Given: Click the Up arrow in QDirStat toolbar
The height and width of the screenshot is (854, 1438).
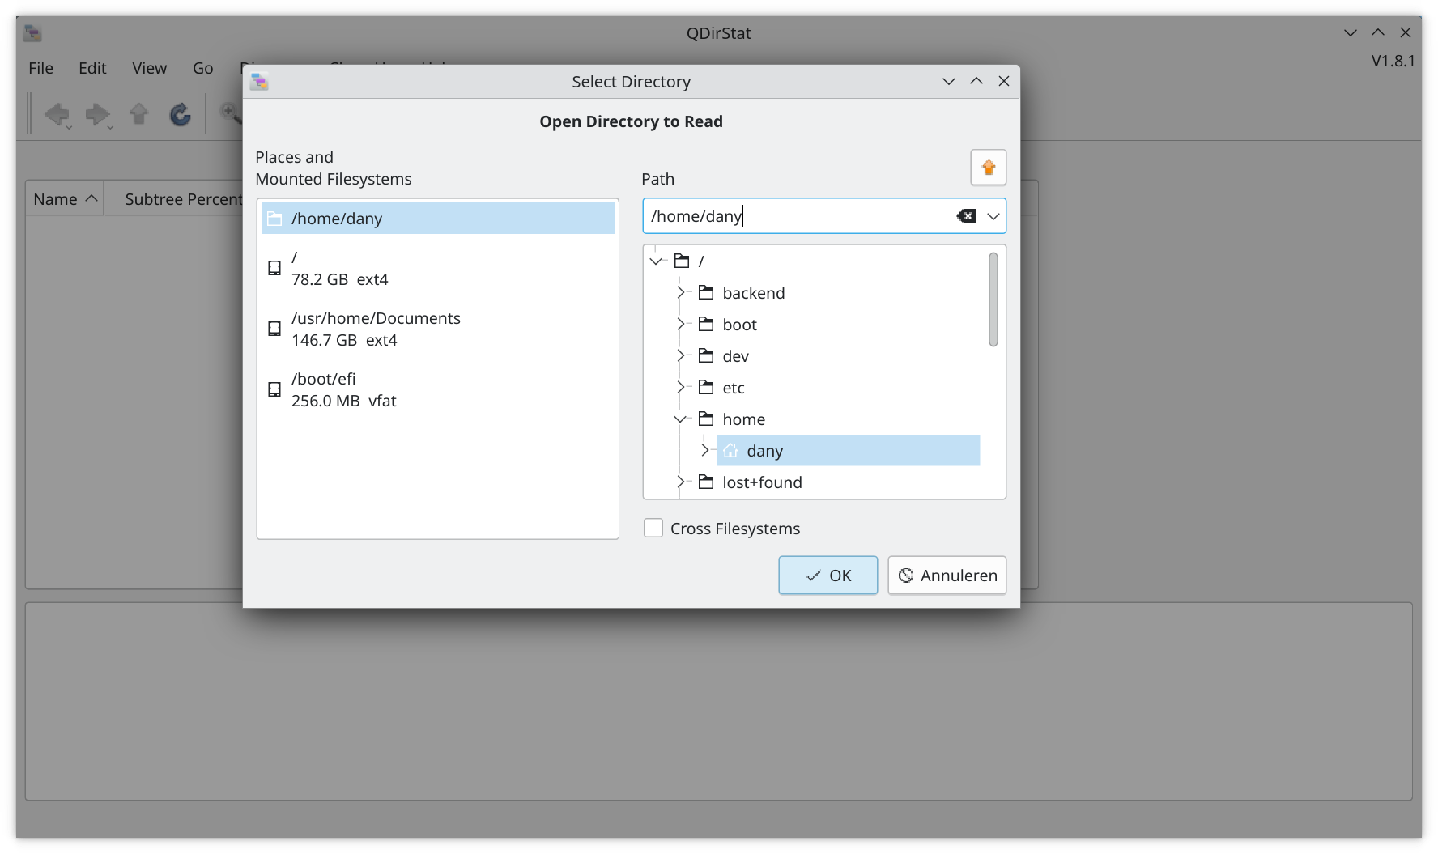Looking at the screenshot, I should coord(139,114).
